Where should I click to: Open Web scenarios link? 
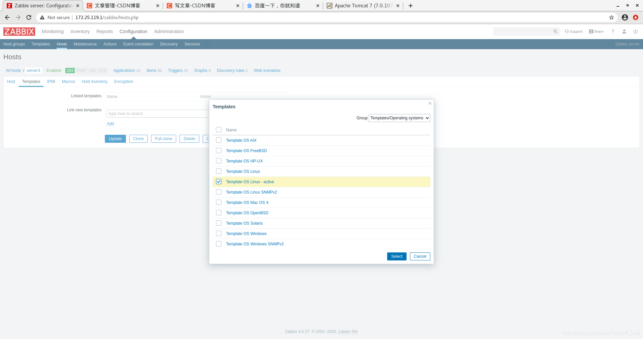267,71
